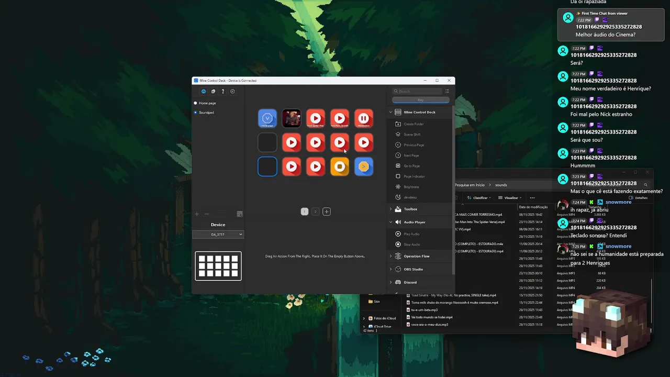The image size is (670, 377).
Task: Open the help question mark icon
Action: (x=223, y=92)
